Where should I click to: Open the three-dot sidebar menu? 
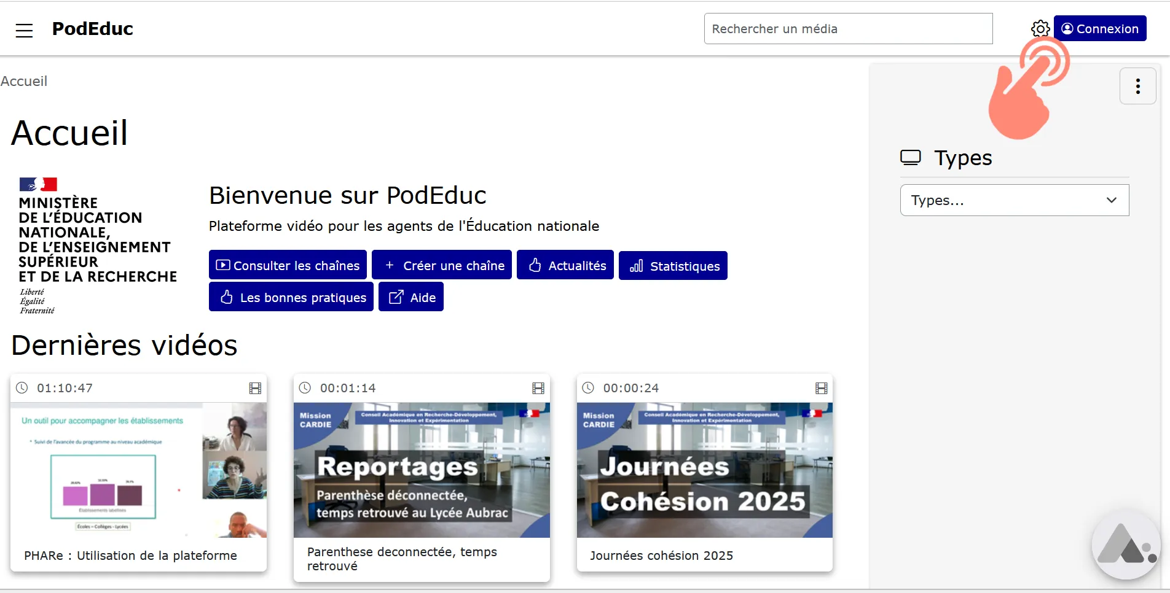coord(1137,86)
